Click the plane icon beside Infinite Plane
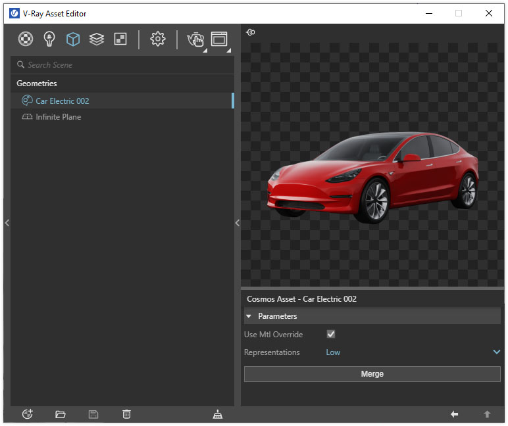 27,116
